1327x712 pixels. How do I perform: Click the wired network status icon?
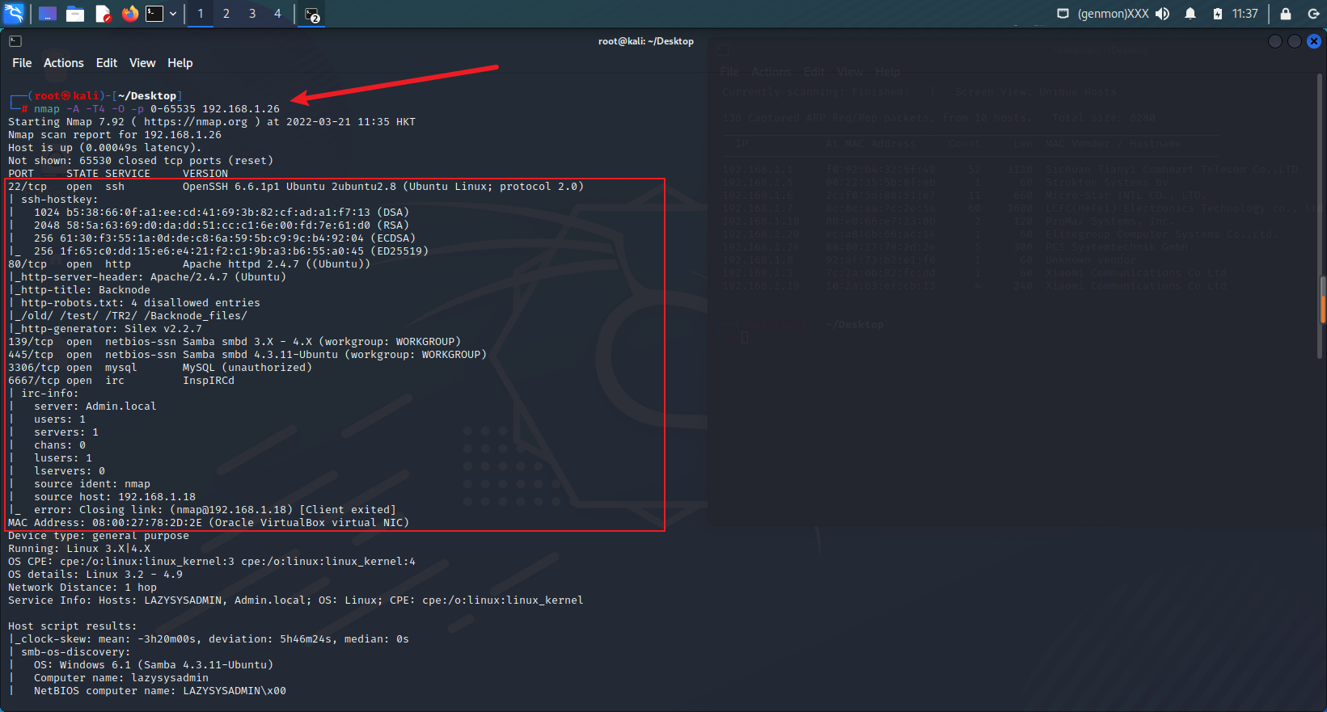click(1063, 14)
